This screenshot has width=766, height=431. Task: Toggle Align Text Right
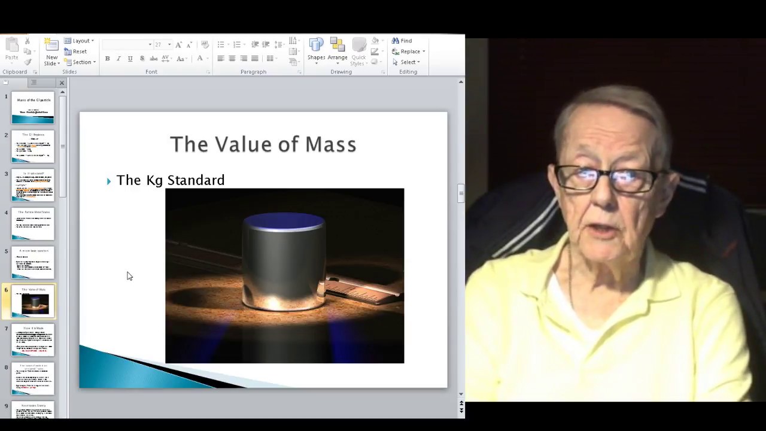point(244,59)
